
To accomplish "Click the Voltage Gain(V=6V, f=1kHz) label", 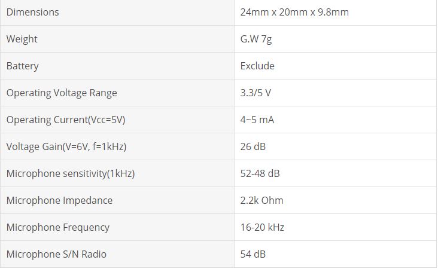I will (x=66, y=146).
